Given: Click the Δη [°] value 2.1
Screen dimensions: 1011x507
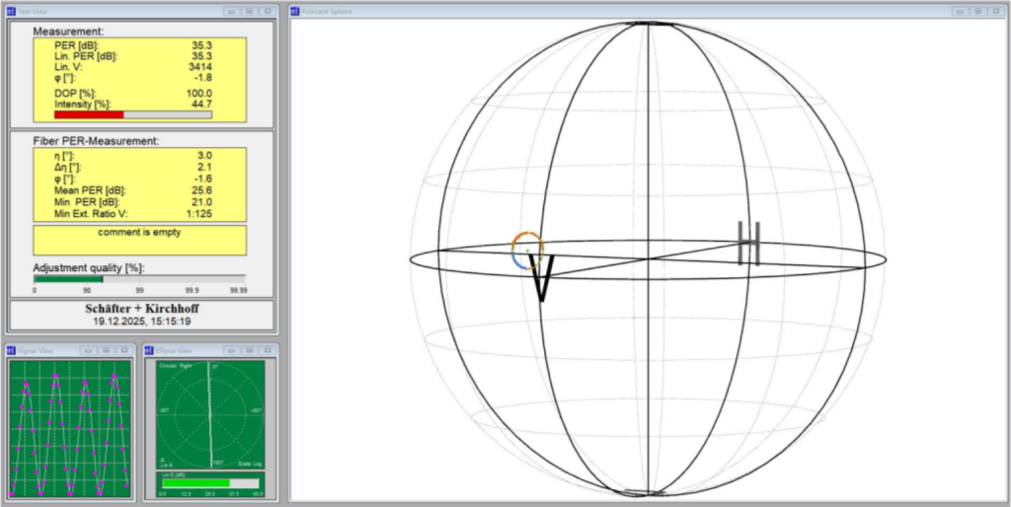Looking at the screenshot, I should click(x=205, y=167).
